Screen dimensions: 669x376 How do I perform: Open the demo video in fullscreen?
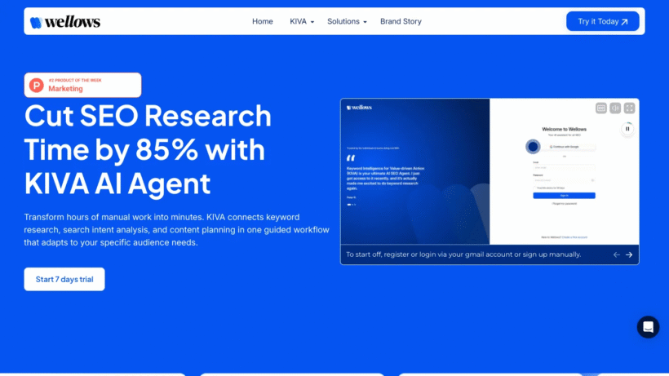click(x=629, y=108)
